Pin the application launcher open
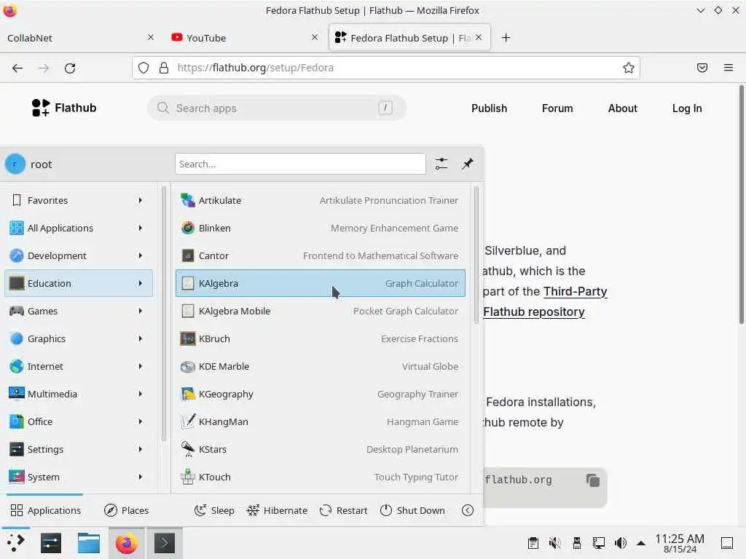 point(467,164)
